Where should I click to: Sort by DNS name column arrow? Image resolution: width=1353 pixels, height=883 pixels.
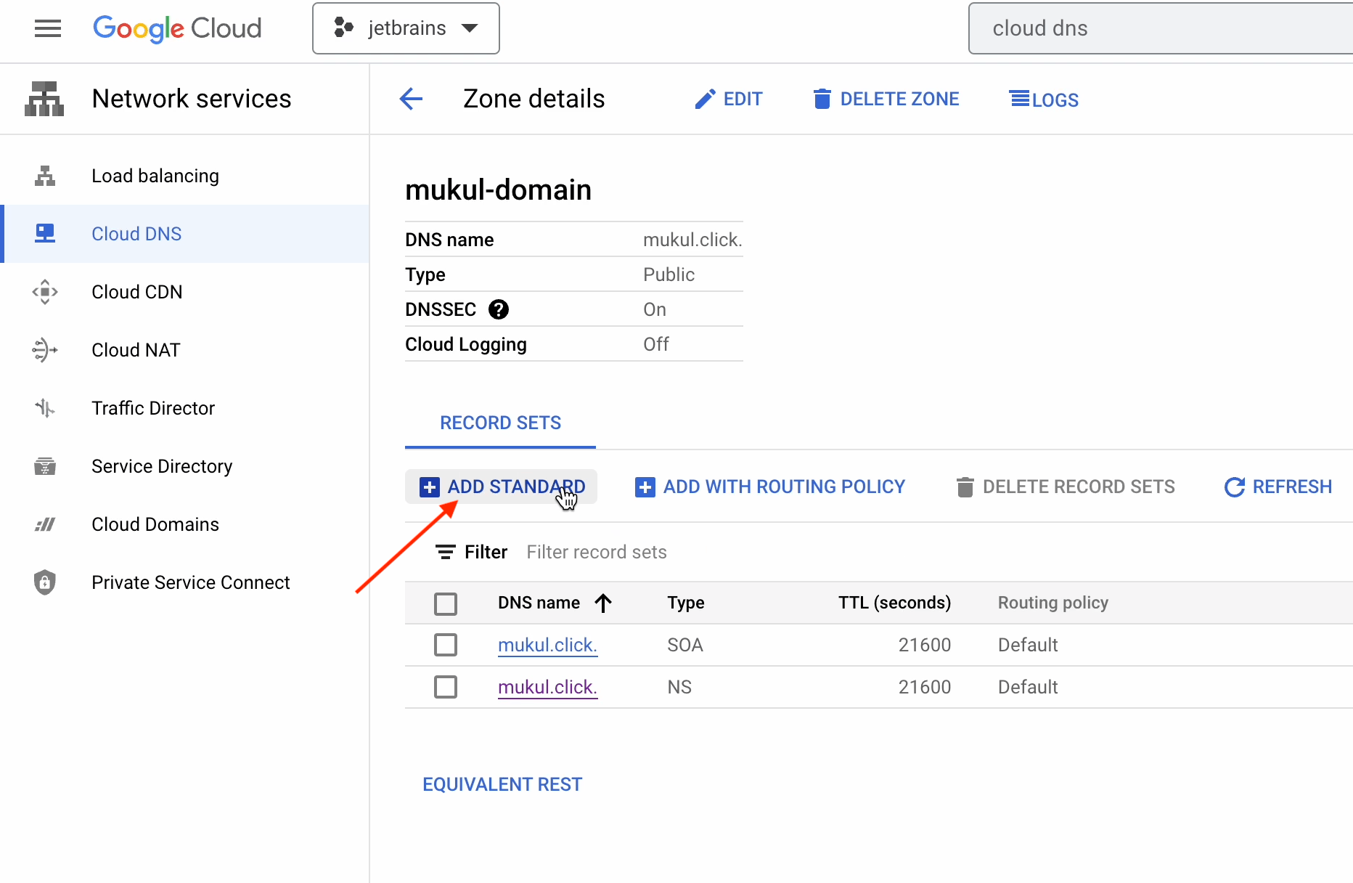pos(603,603)
